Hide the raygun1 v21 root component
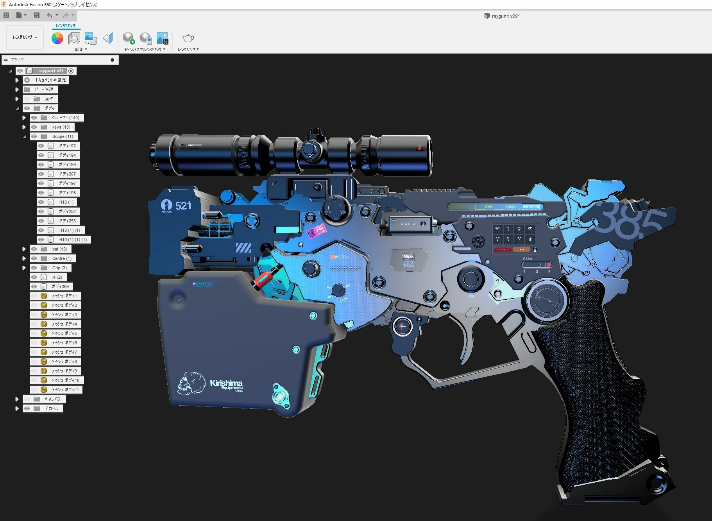Screen dimensions: 712x521 [x=20, y=71]
